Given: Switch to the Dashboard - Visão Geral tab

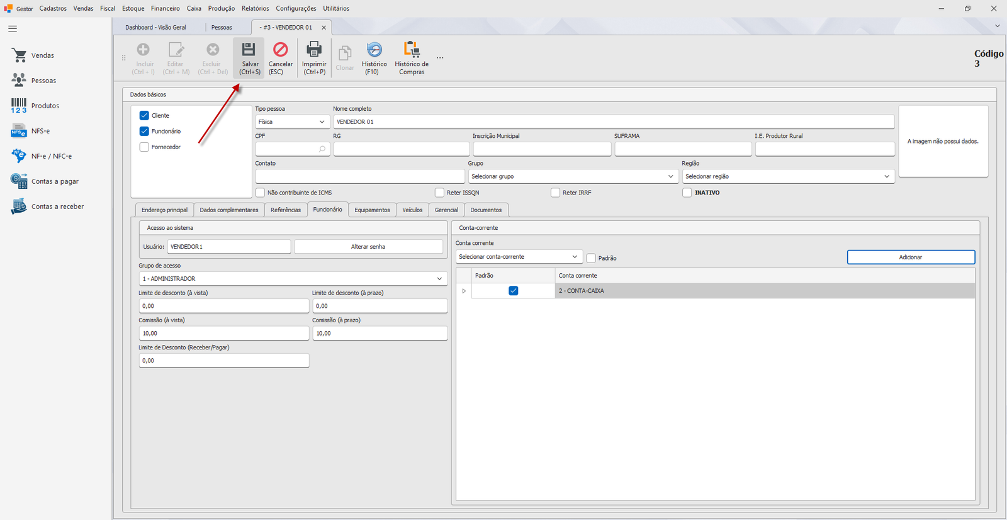Looking at the screenshot, I should click(155, 28).
